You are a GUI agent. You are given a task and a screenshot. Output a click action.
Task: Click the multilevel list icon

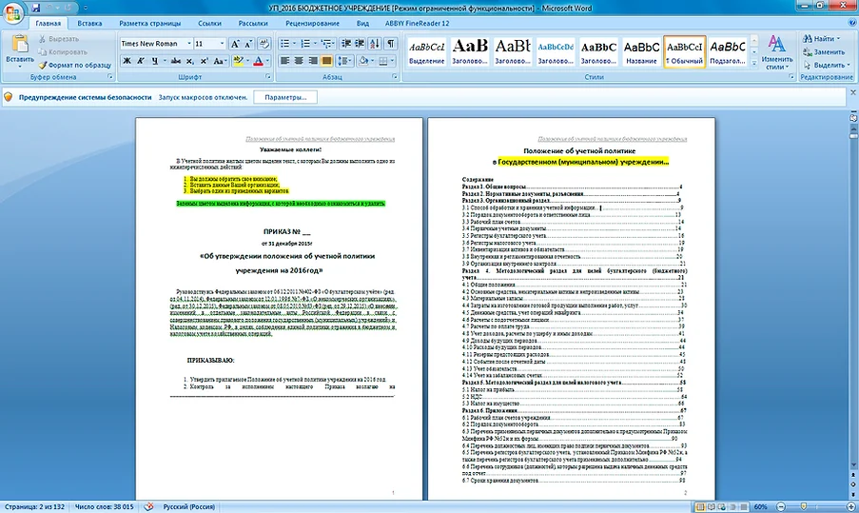click(x=326, y=44)
